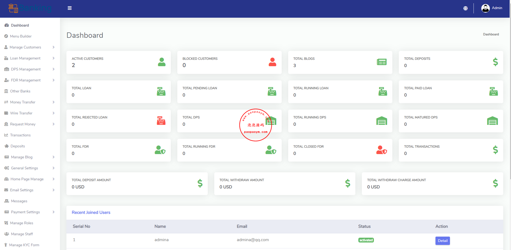Click the Dashboard breadcrumb link
Viewport: 511px width, 250px height.
(491, 34)
